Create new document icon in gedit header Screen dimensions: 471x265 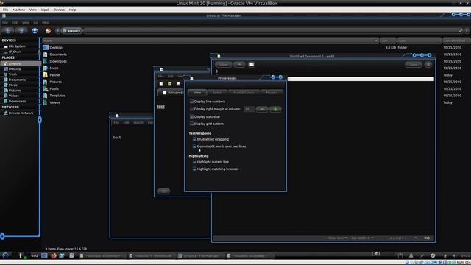tap(252, 64)
